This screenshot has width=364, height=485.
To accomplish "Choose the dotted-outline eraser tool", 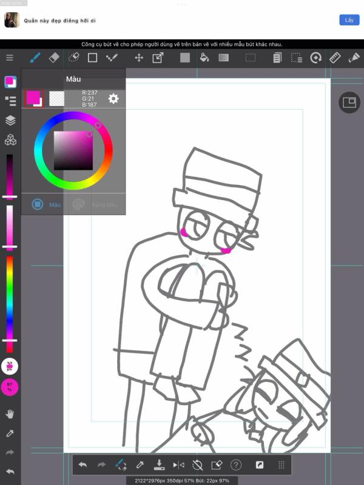I will pyautogui.click(x=73, y=58).
